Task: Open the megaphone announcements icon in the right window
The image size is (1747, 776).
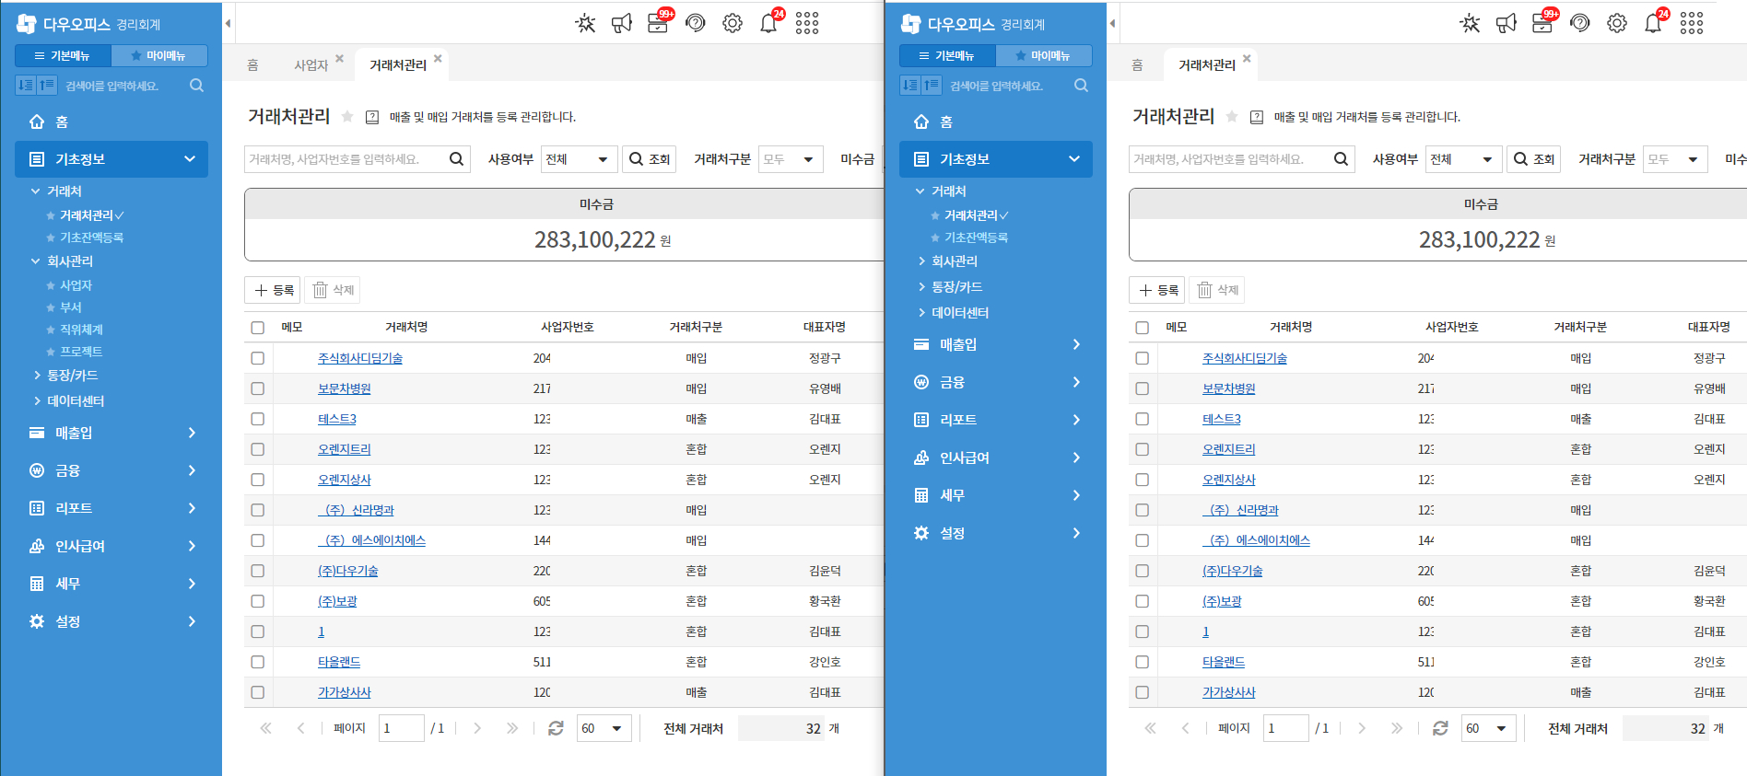Action: click(x=1507, y=24)
